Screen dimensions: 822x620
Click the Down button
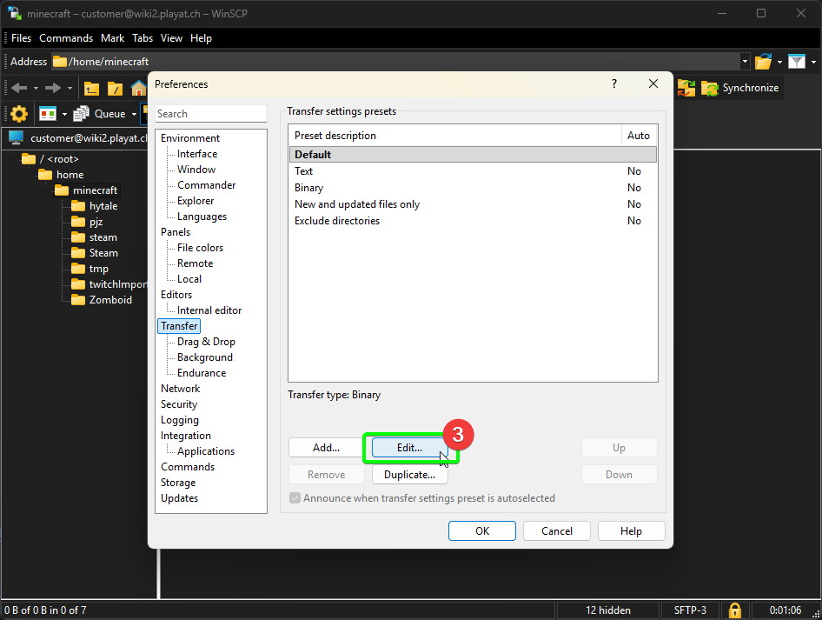pyautogui.click(x=619, y=474)
